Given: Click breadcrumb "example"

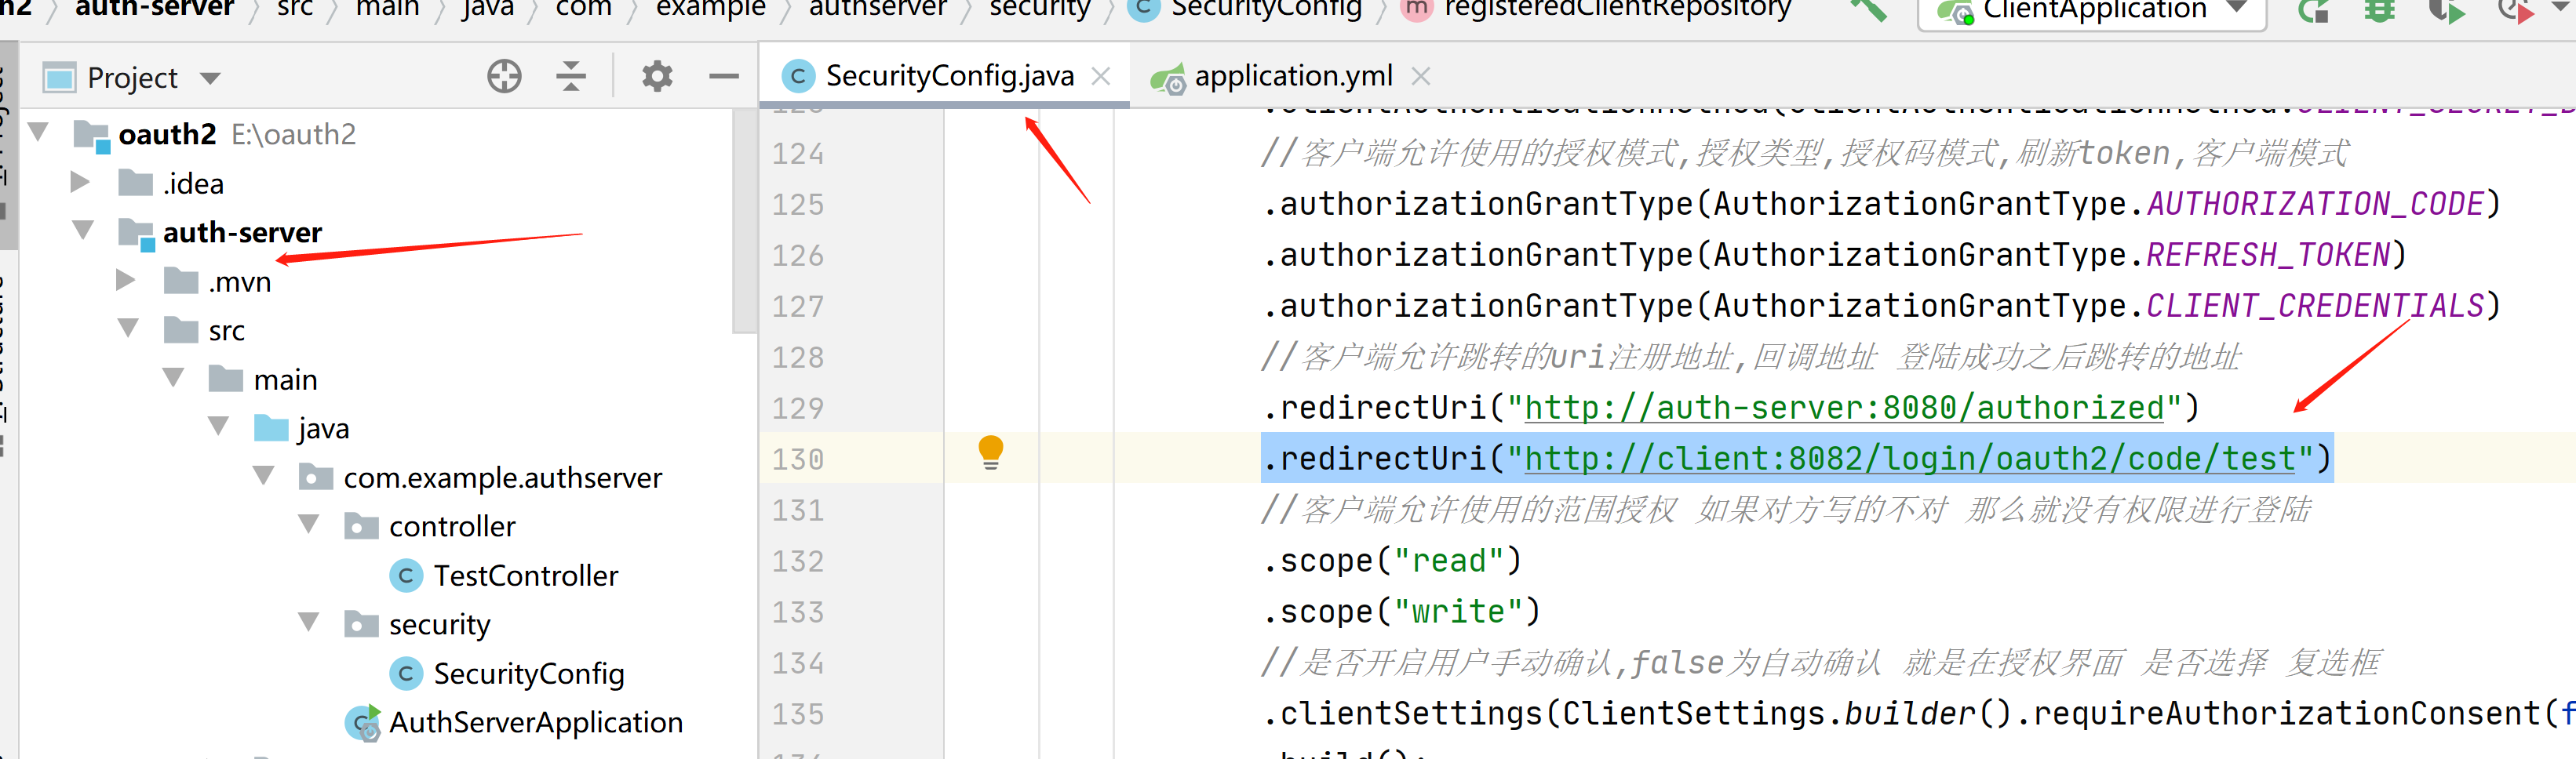Looking at the screenshot, I should (710, 10).
